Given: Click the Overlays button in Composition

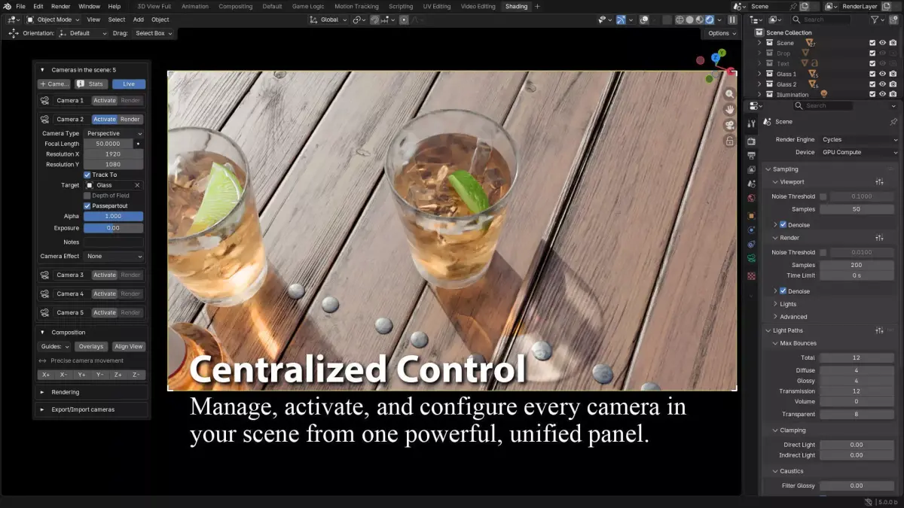Looking at the screenshot, I should click(x=91, y=347).
